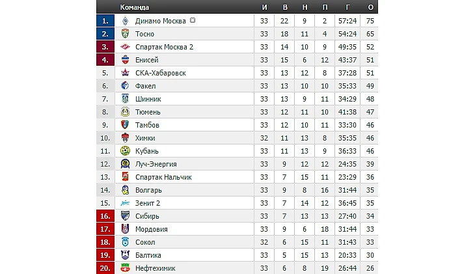
Task: Select the Спартак Москва 2 logo
Action: coord(125,47)
